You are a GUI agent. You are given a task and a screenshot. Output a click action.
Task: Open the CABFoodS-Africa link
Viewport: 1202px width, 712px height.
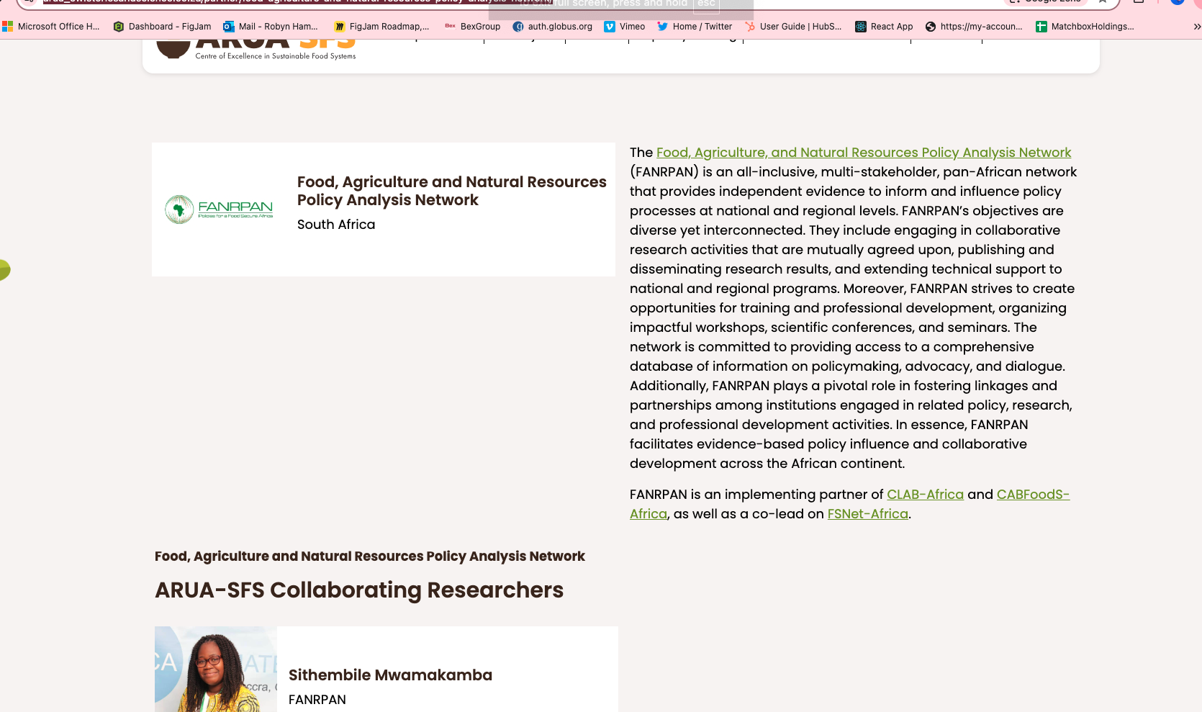(x=1032, y=495)
